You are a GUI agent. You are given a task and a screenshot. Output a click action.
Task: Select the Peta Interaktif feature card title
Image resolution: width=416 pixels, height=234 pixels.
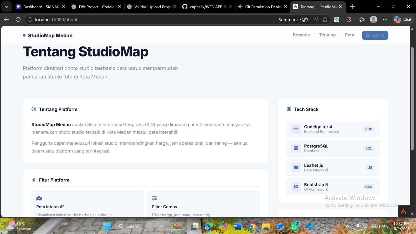[50, 207]
